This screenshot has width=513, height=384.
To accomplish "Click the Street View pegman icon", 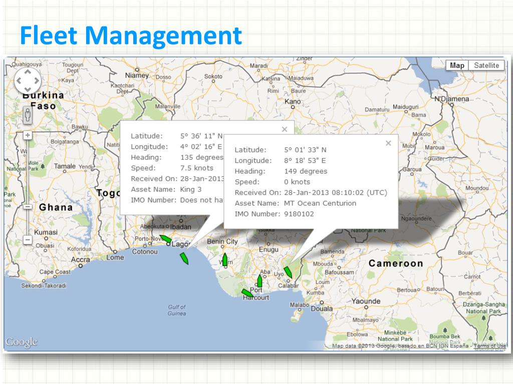I will point(28,115).
